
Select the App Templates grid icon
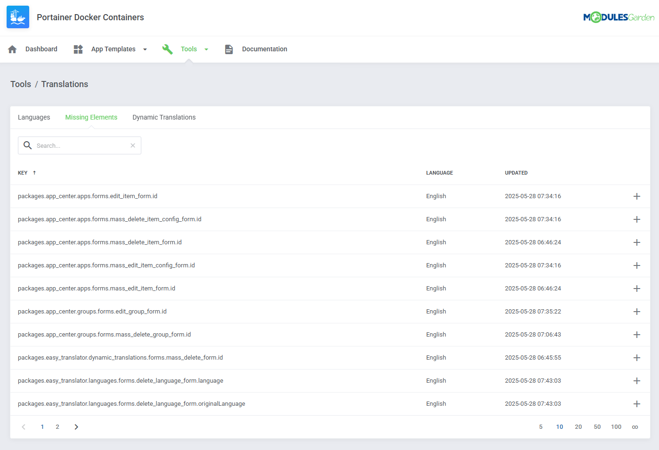point(78,48)
